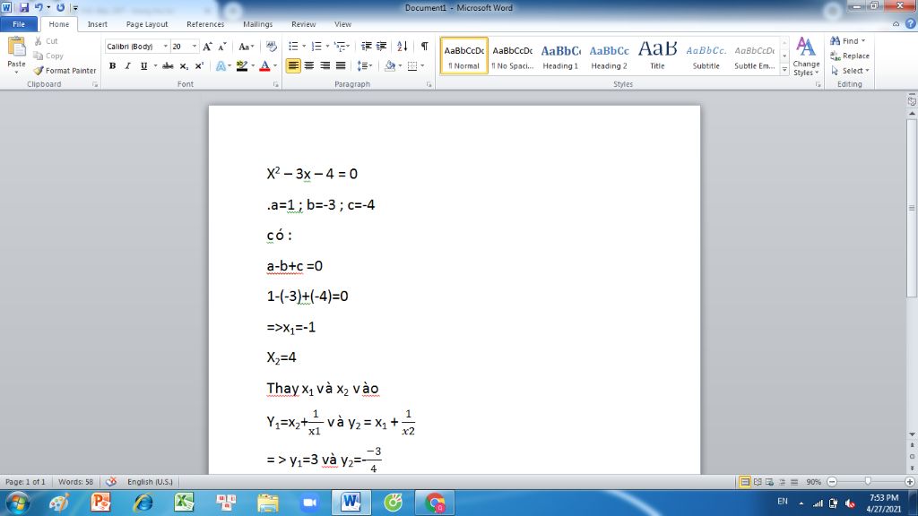Apply the Title style
Screen dimensions: 918x516
tap(657, 56)
